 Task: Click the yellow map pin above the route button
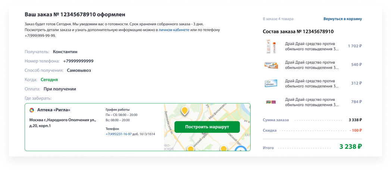(185, 110)
